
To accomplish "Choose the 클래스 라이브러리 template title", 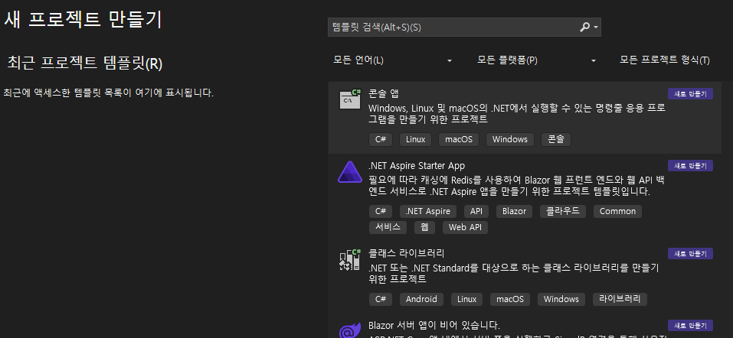I will (x=406, y=254).
